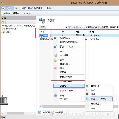The height and width of the screenshot is (119, 119).
Task: Click the connect icon in 连接 toolbar
Action: tap(3, 22)
